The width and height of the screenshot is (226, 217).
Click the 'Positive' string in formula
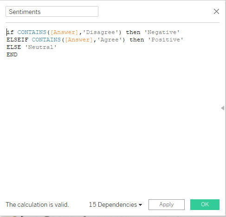tap(166, 40)
